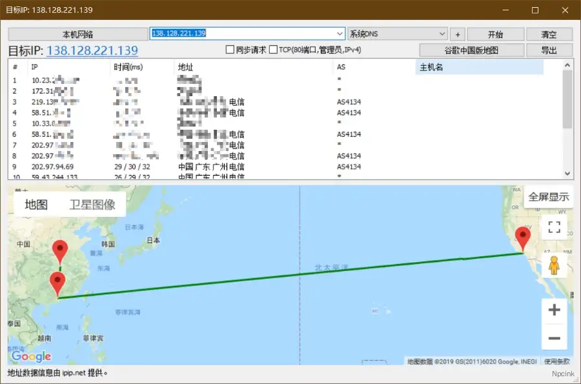
Task: Click the 导出 button to export results
Action: click(548, 50)
